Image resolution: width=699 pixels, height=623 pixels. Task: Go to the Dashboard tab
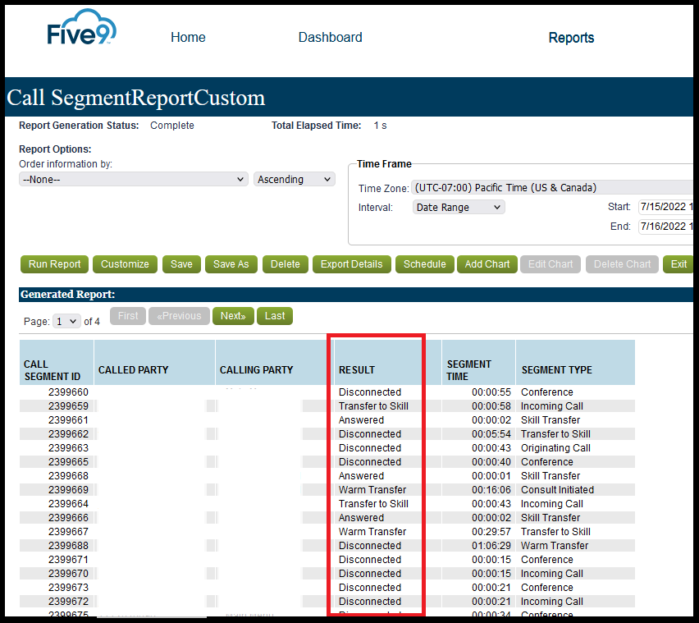point(330,38)
